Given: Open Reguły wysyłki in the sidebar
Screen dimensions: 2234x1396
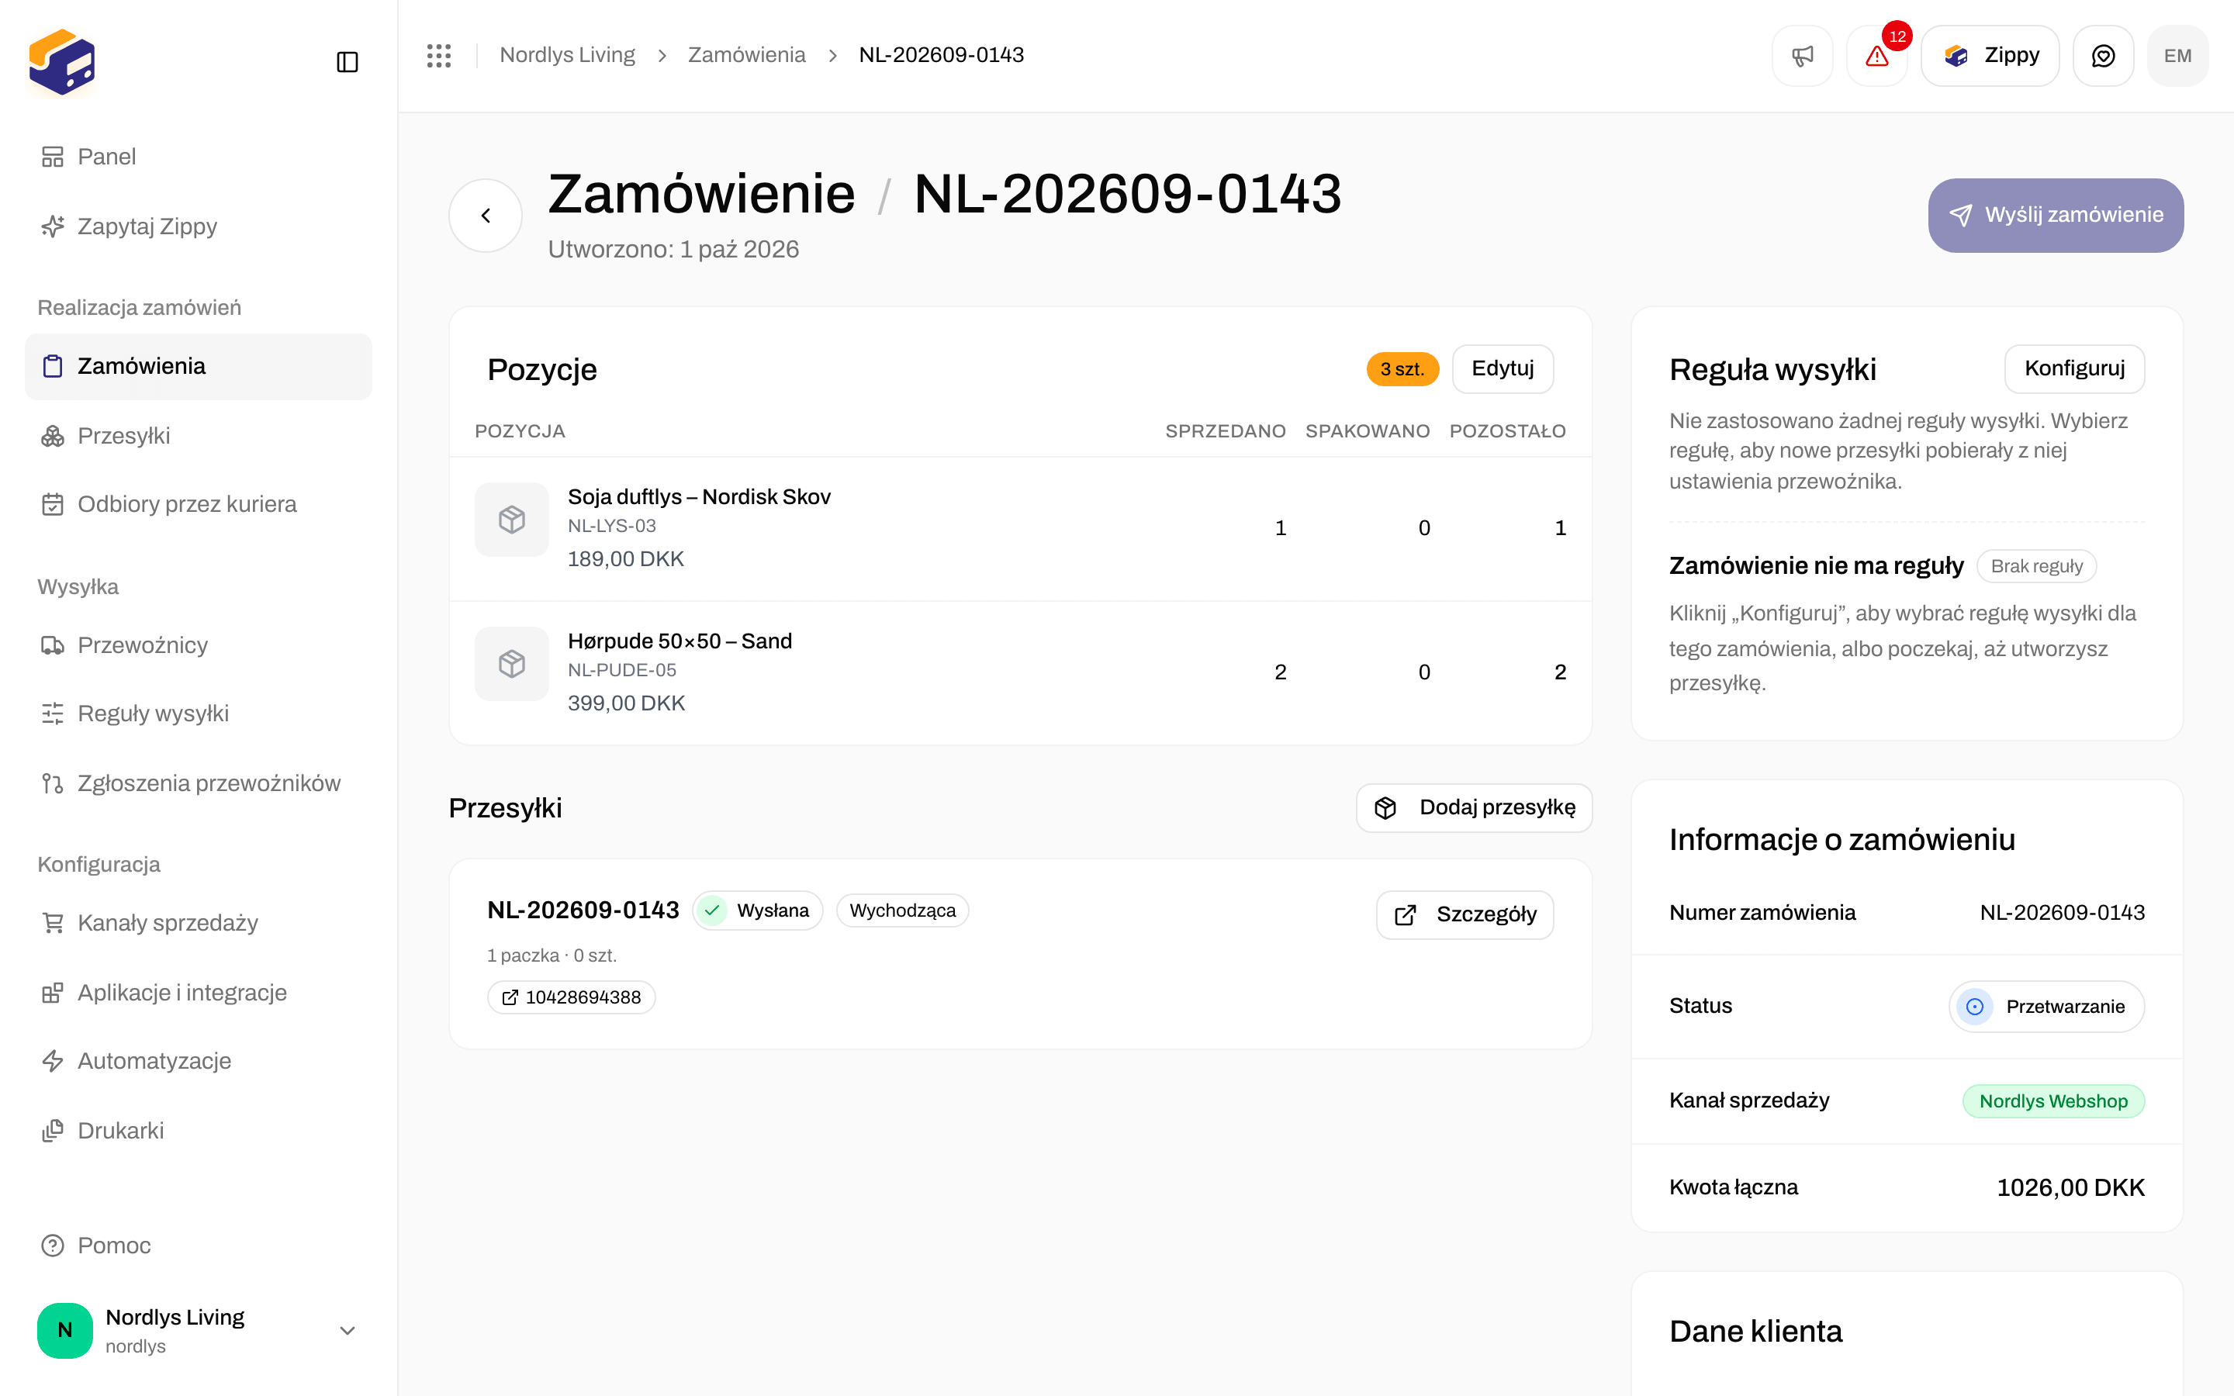Looking at the screenshot, I should click(x=199, y=714).
